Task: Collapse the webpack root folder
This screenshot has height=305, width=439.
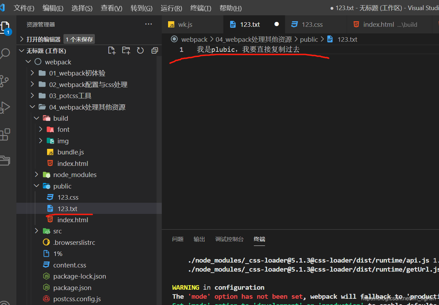Action: pos(89,62)
